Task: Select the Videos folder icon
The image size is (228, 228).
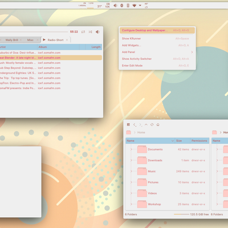Action: pos(142,193)
